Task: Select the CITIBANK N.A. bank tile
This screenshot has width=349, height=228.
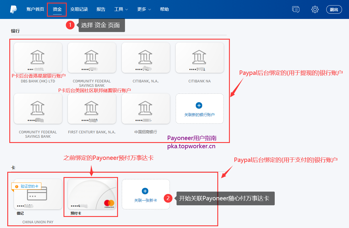Action: [x=146, y=58]
